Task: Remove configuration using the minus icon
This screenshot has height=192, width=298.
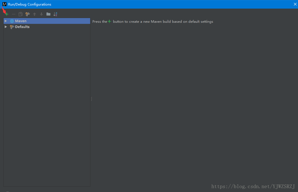Action: (x=13, y=14)
